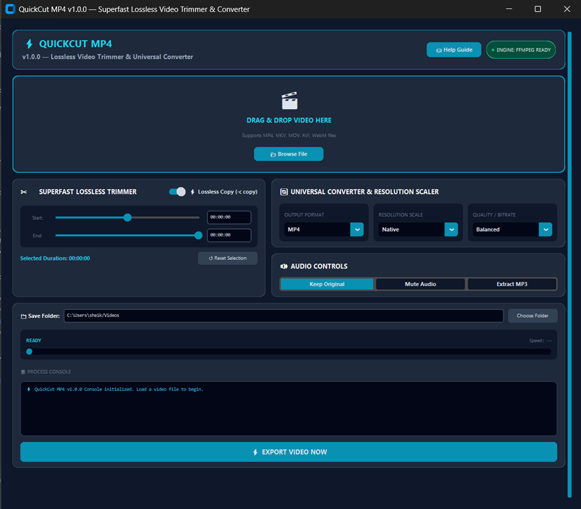581x509 pixels.
Task: Minimize the QuickCut window
Action: [509, 9]
